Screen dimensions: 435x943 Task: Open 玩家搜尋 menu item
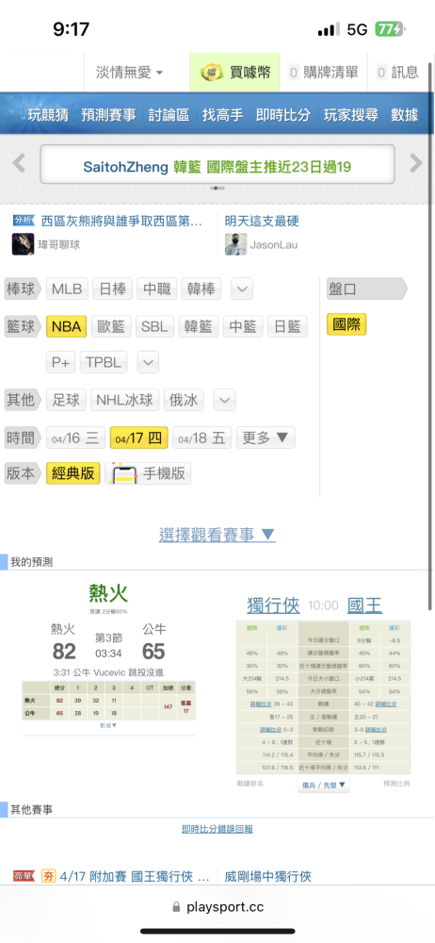(351, 115)
